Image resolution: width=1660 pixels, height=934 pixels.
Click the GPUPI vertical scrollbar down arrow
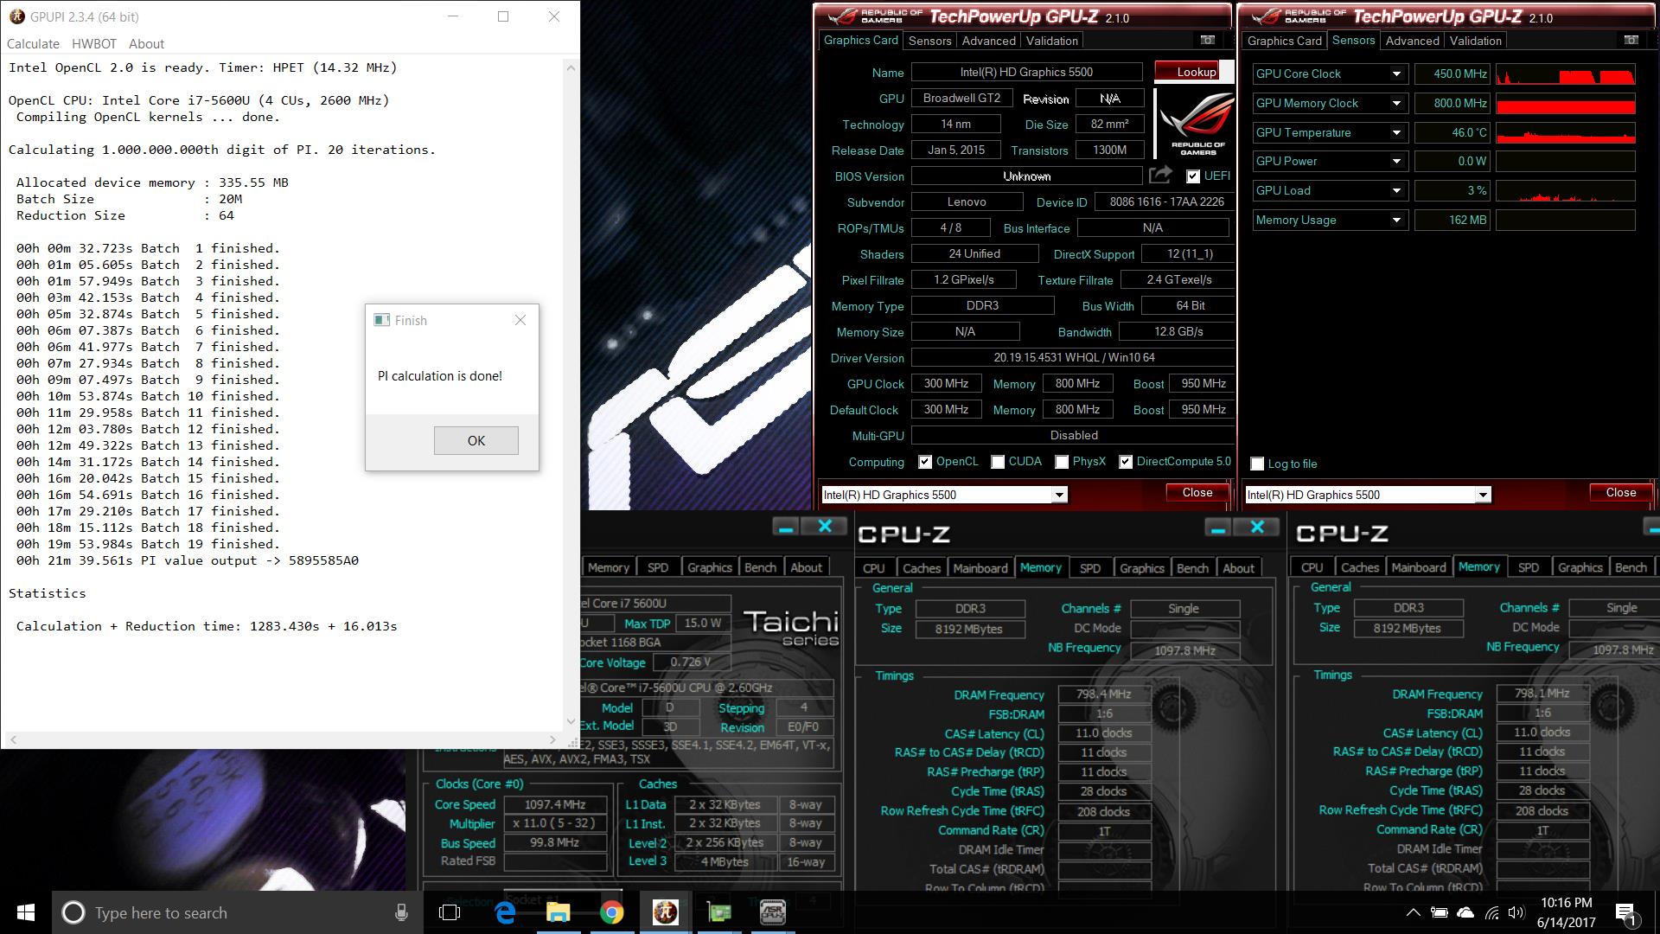[x=571, y=721]
